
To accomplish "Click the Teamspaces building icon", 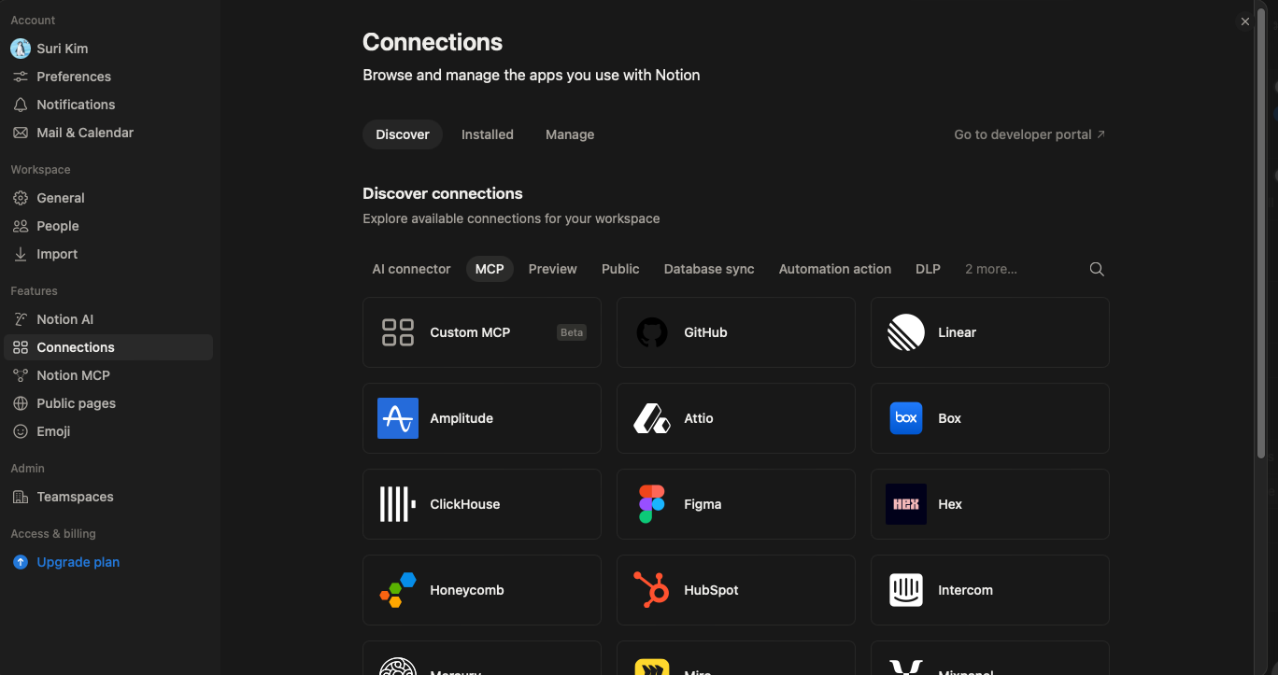I will tap(21, 497).
